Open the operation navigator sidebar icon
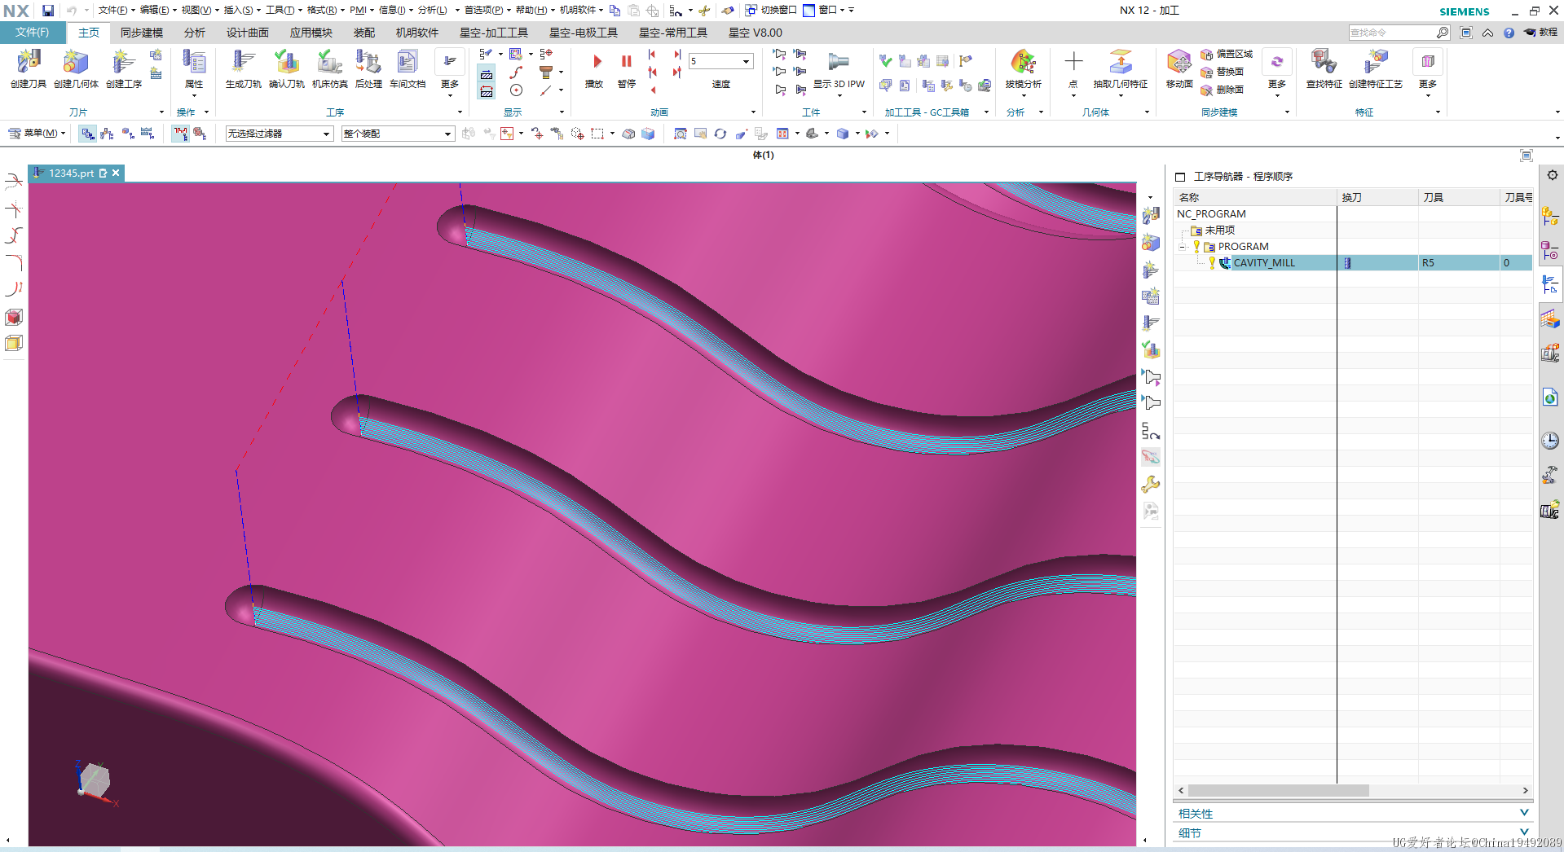Image resolution: width=1564 pixels, height=852 pixels. coord(1550,284)
